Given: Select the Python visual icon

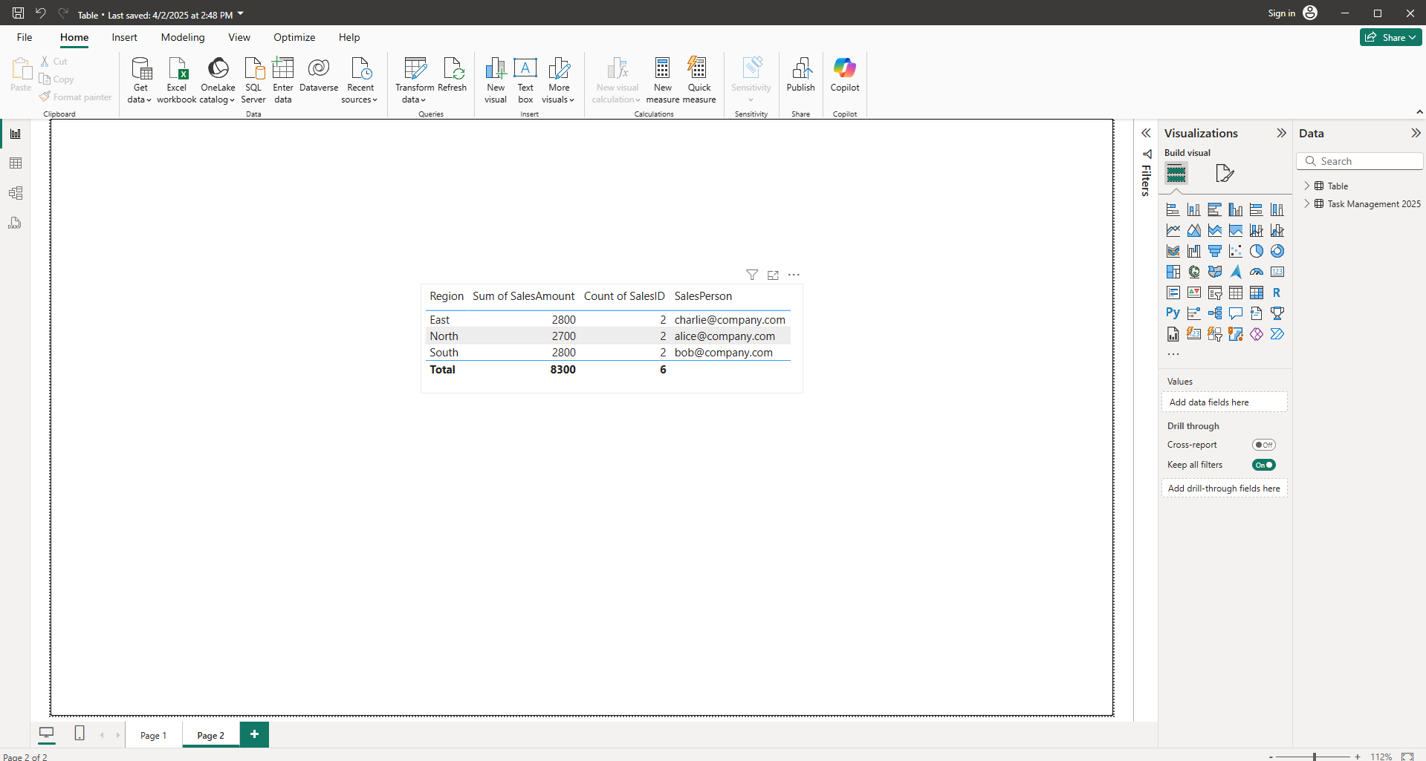Looking at the screenshot, I should pyautogui.click(x=1173, y=313).
